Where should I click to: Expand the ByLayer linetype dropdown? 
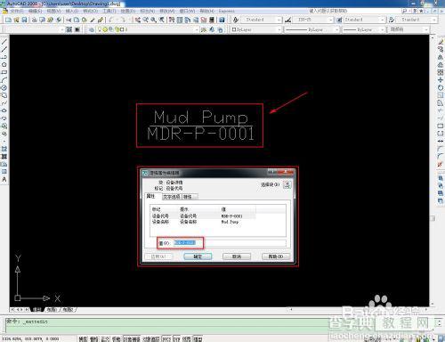pyautogui.click(x=311, y=29)
